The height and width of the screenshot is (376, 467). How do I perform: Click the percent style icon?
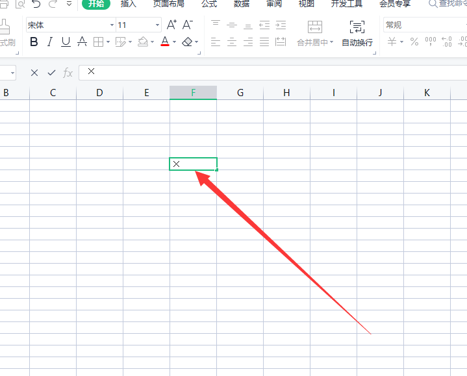point(414,42)
